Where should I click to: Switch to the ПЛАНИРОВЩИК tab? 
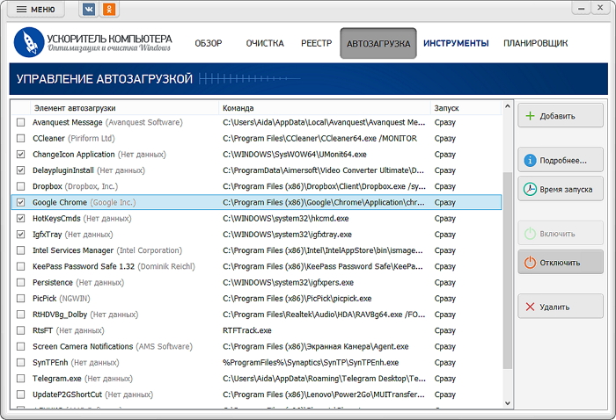tap(535, 43)
